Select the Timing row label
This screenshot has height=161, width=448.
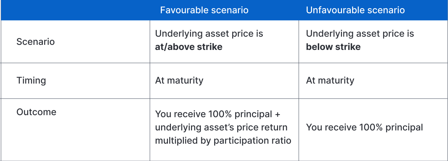[x=31, y=80]
